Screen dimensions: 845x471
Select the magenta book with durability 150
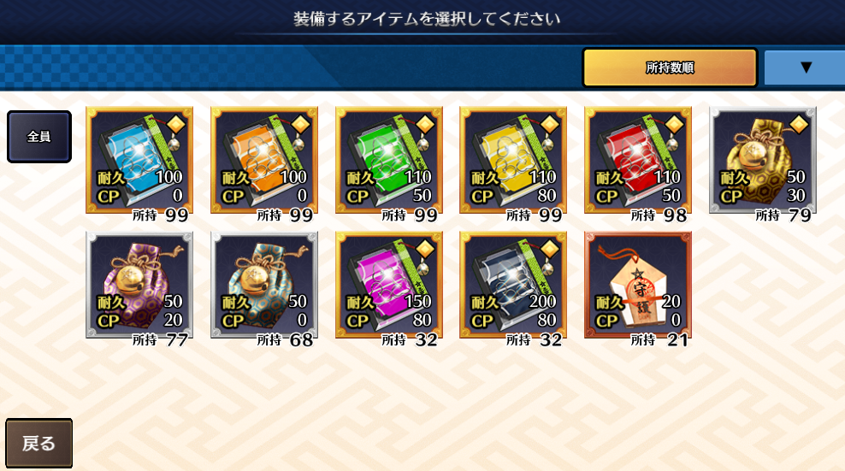click(388, 285)
